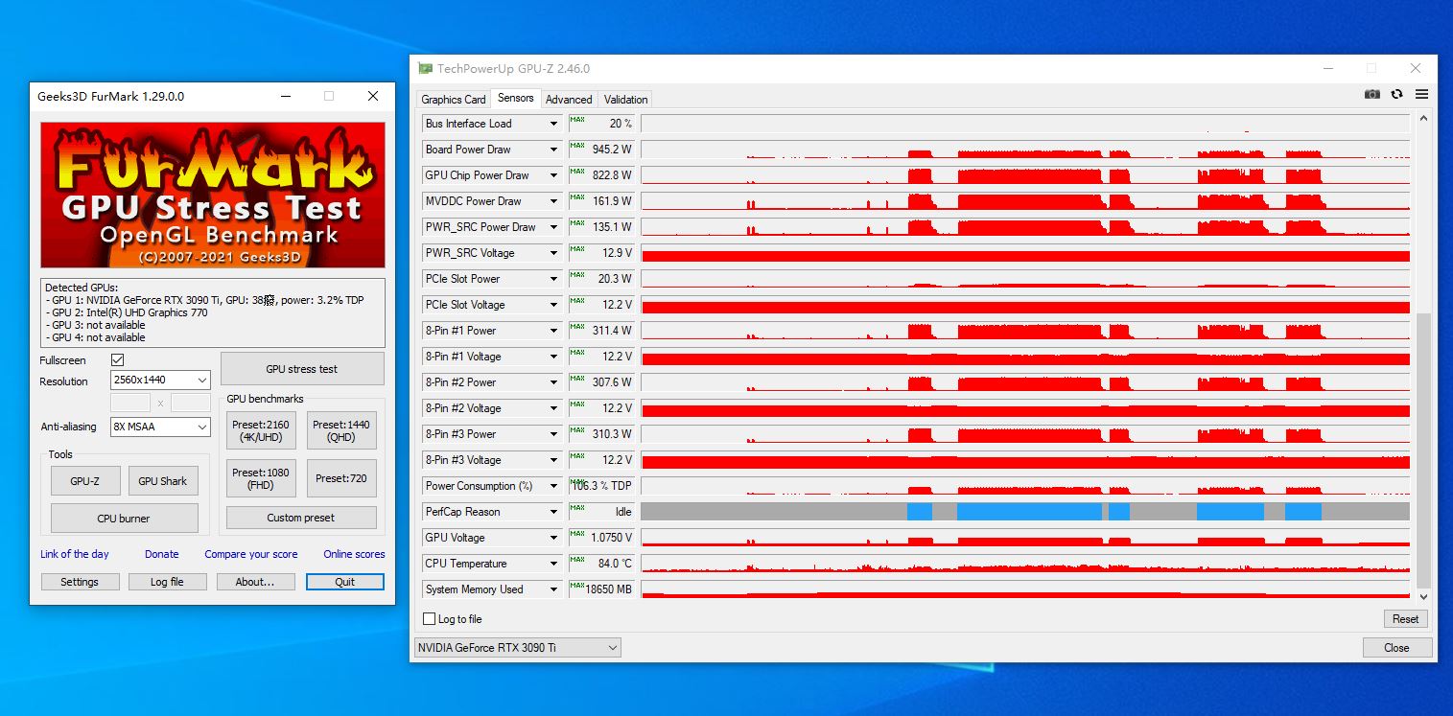Start the GPU stress test
Viewport: 1453px width, 716px height.
[301, 369]
